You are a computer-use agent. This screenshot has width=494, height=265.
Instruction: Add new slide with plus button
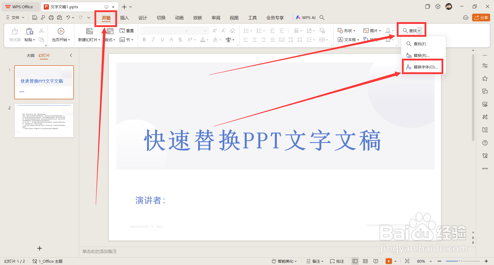click(39, 248)
